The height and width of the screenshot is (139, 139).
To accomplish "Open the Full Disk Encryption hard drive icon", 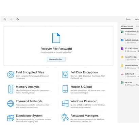I will tap(65, 74).
